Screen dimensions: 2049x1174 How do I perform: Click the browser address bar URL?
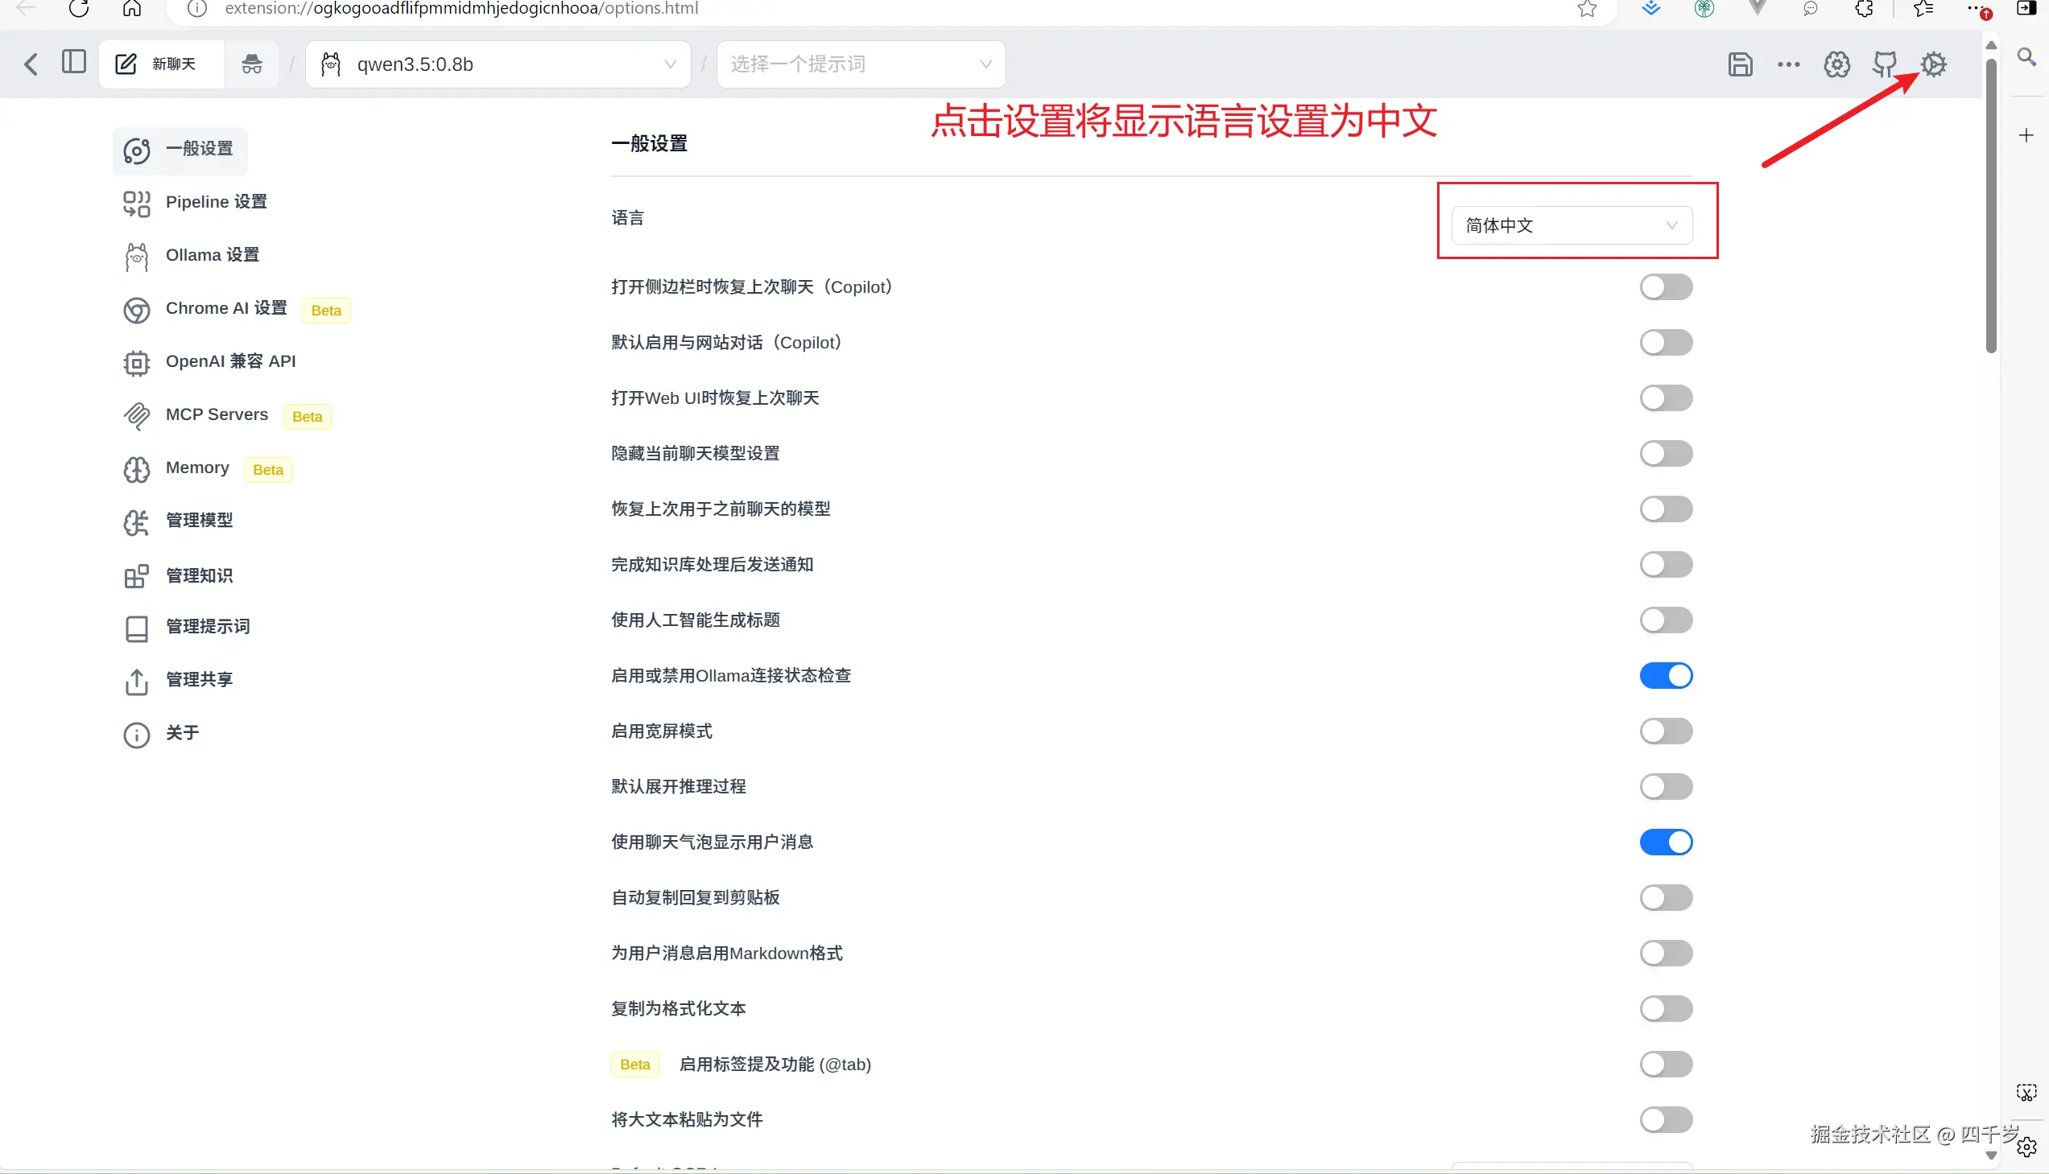(x=461, y=9)
